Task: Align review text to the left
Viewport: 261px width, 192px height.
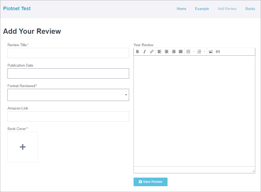Action: tap(159, 51)
